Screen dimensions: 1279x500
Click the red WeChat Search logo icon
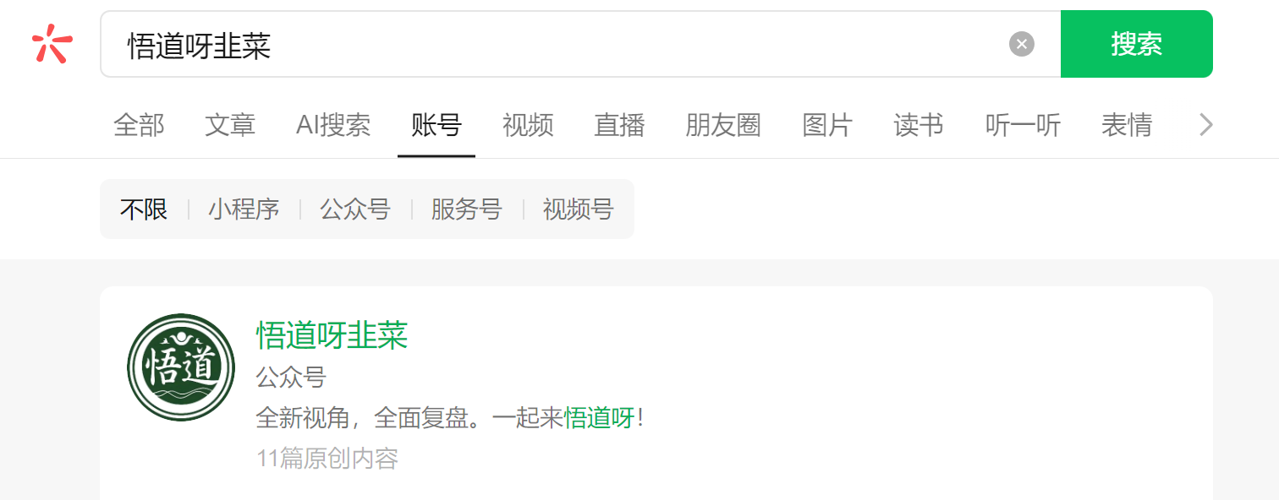pyautogui.click(x=52, y=44)
